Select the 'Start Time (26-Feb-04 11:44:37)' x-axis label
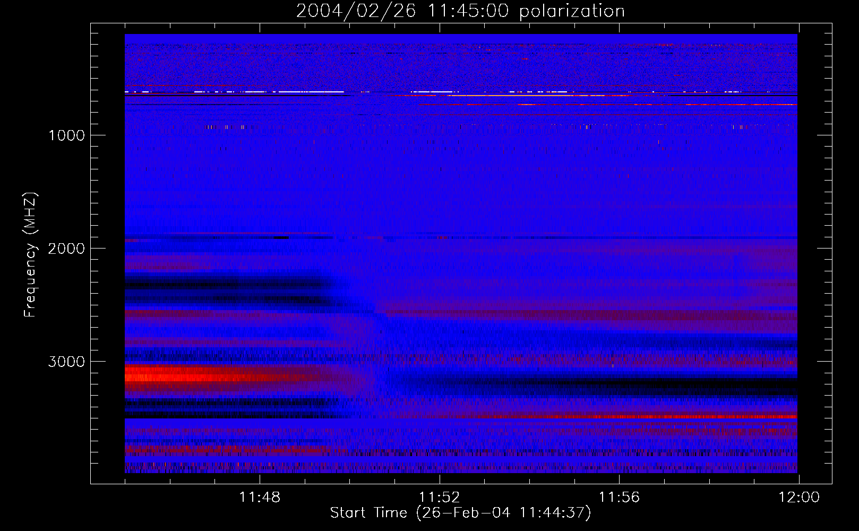 pos(460,513)
